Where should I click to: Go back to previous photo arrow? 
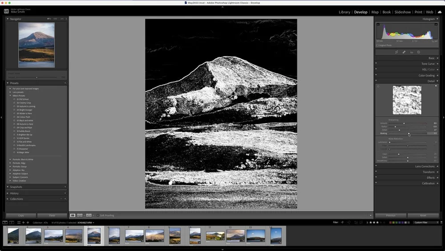click(x=24, y=223)
